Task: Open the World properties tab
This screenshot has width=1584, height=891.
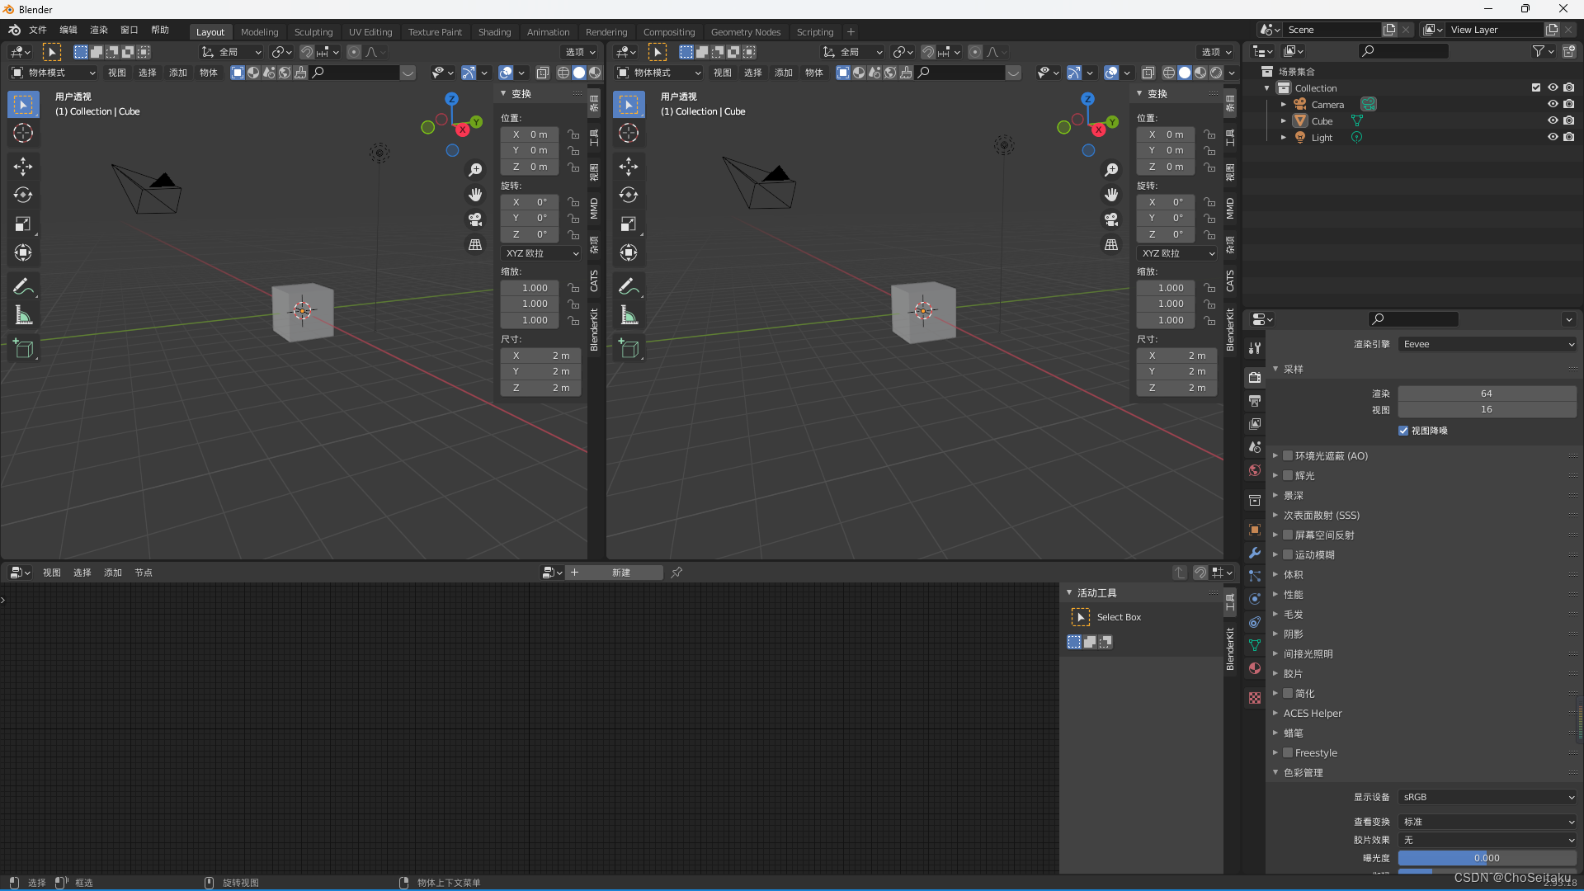Action: click(x=1255, y=470)
